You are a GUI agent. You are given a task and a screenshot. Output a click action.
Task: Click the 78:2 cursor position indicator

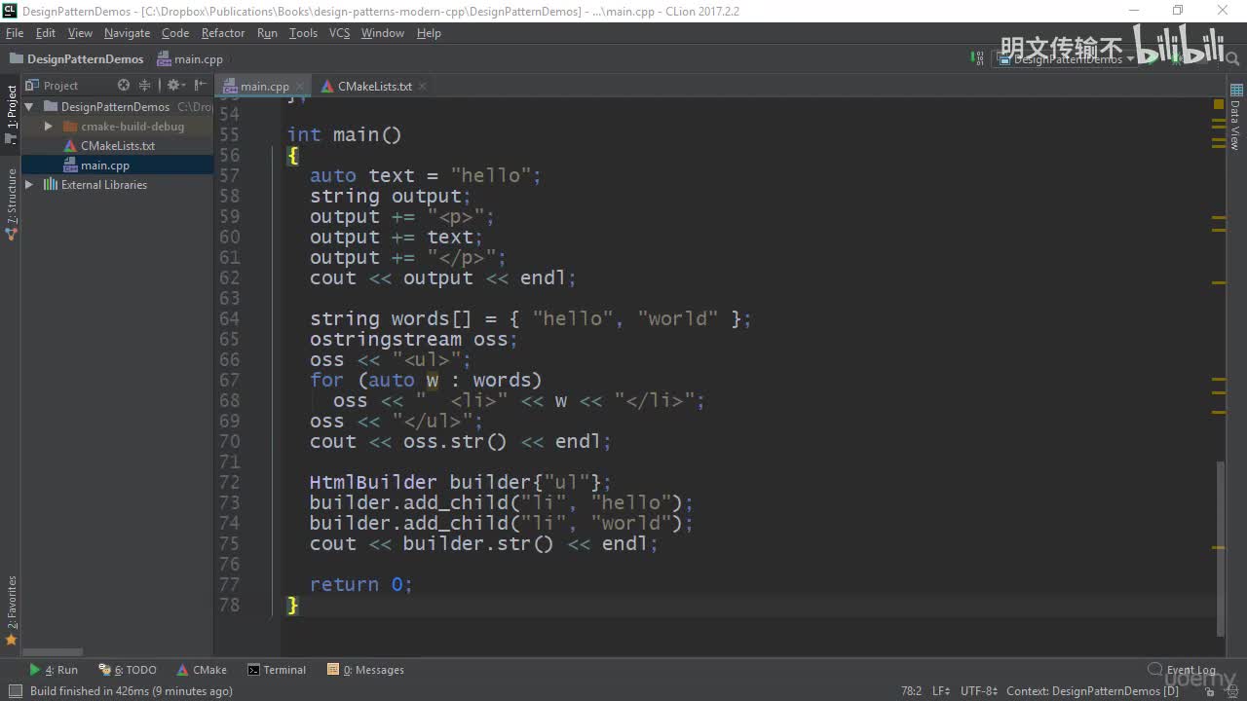(911, 691)
